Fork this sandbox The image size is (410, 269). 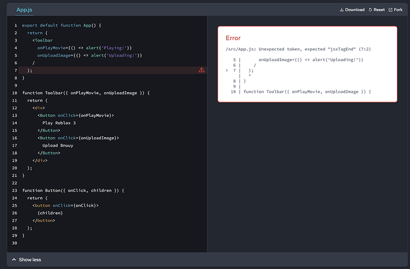(x=395, y=10)
